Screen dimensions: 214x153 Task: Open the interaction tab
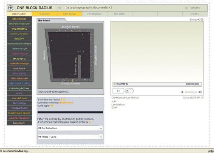(x=70, y=14)
